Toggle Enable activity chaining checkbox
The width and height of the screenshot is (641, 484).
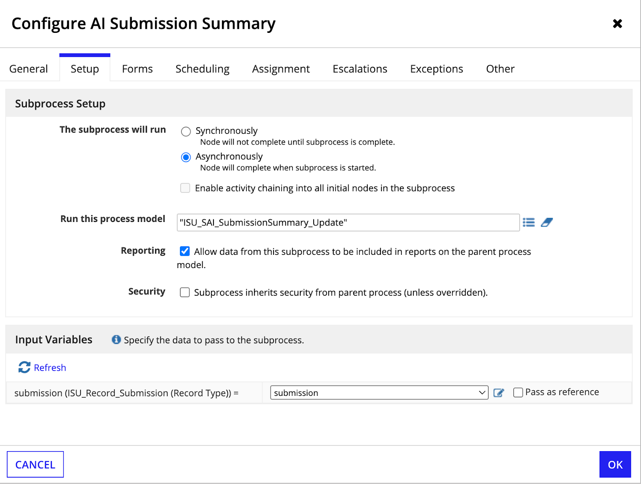click(x=185, y=188)
